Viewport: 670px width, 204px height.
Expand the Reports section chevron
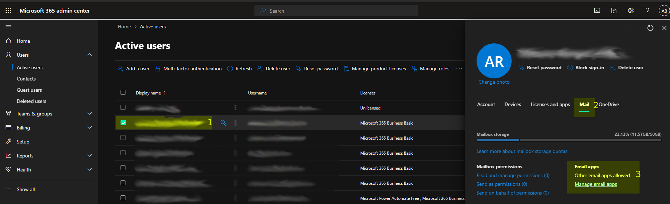point(90,155)
